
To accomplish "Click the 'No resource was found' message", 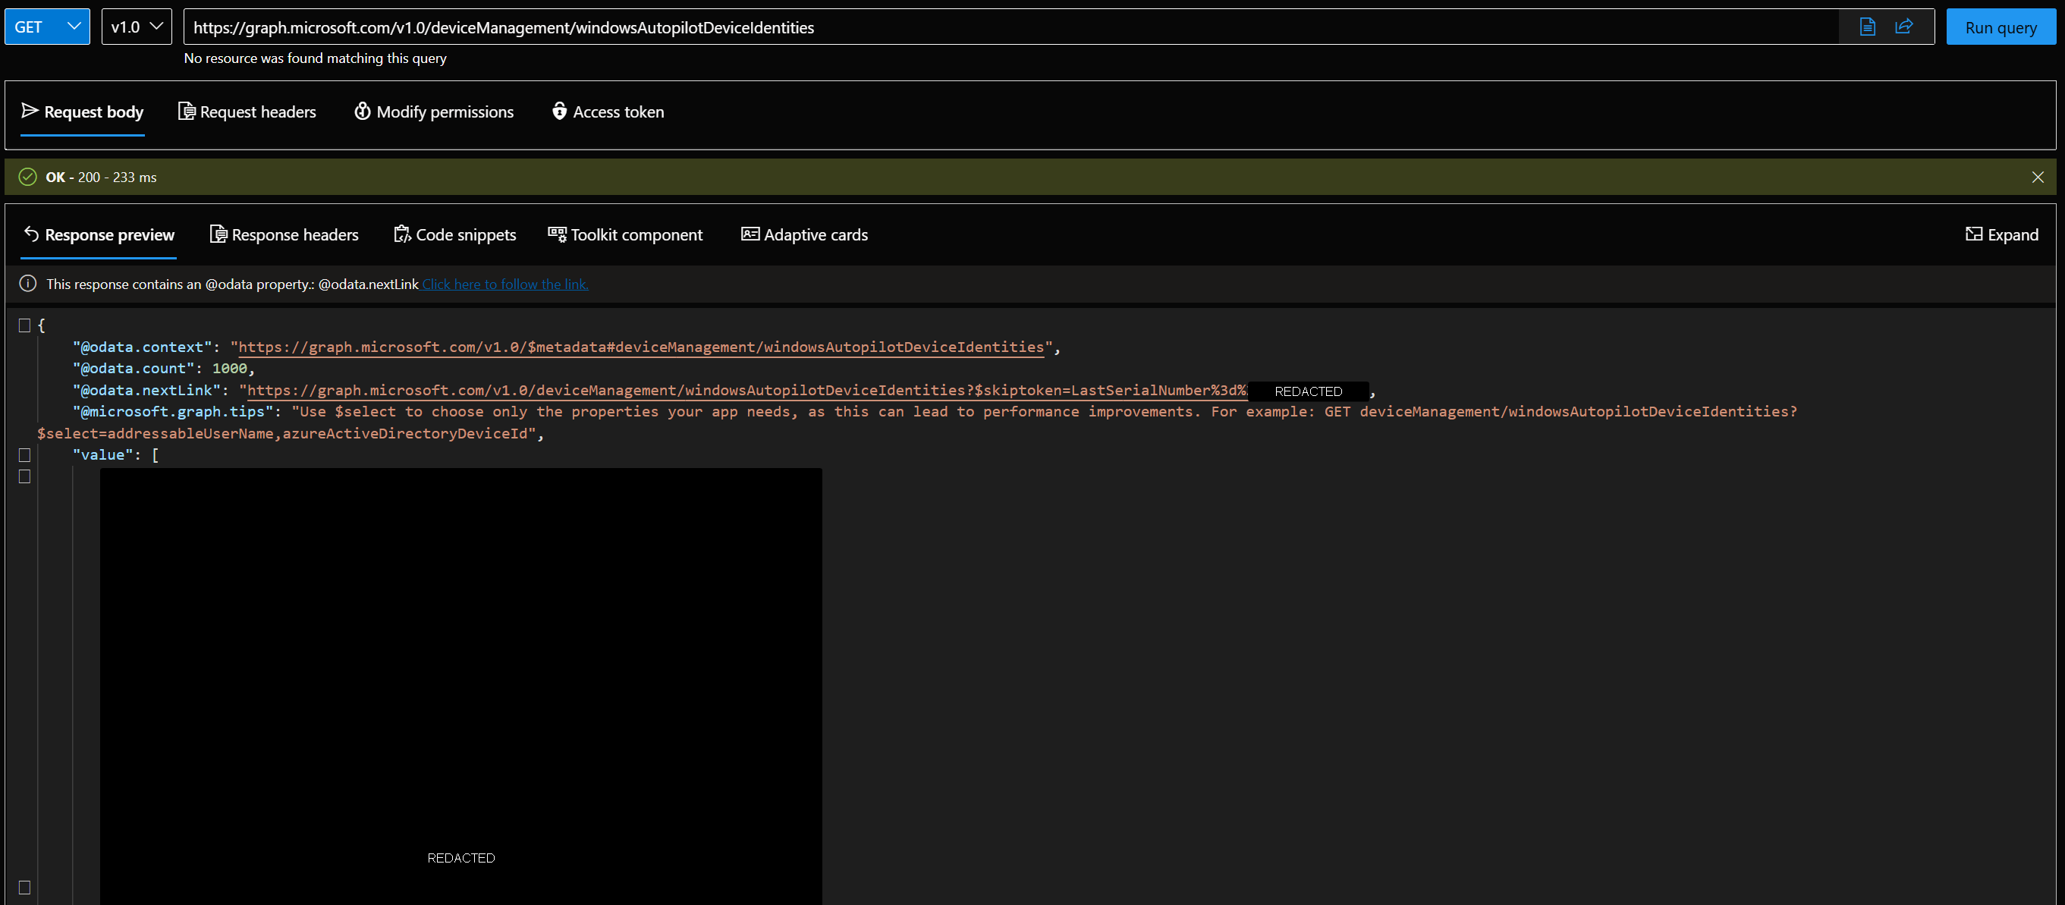I will (315, 58).
